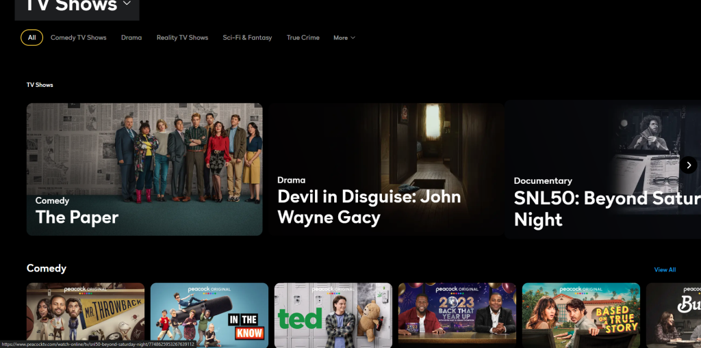701x348 pixels.
Task: Choose the Drama filter tab
Action: point(131,38)
